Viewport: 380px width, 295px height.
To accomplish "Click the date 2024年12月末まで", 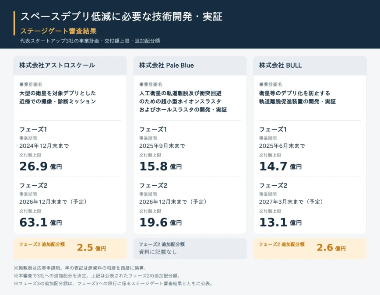I will coord(44,146).
